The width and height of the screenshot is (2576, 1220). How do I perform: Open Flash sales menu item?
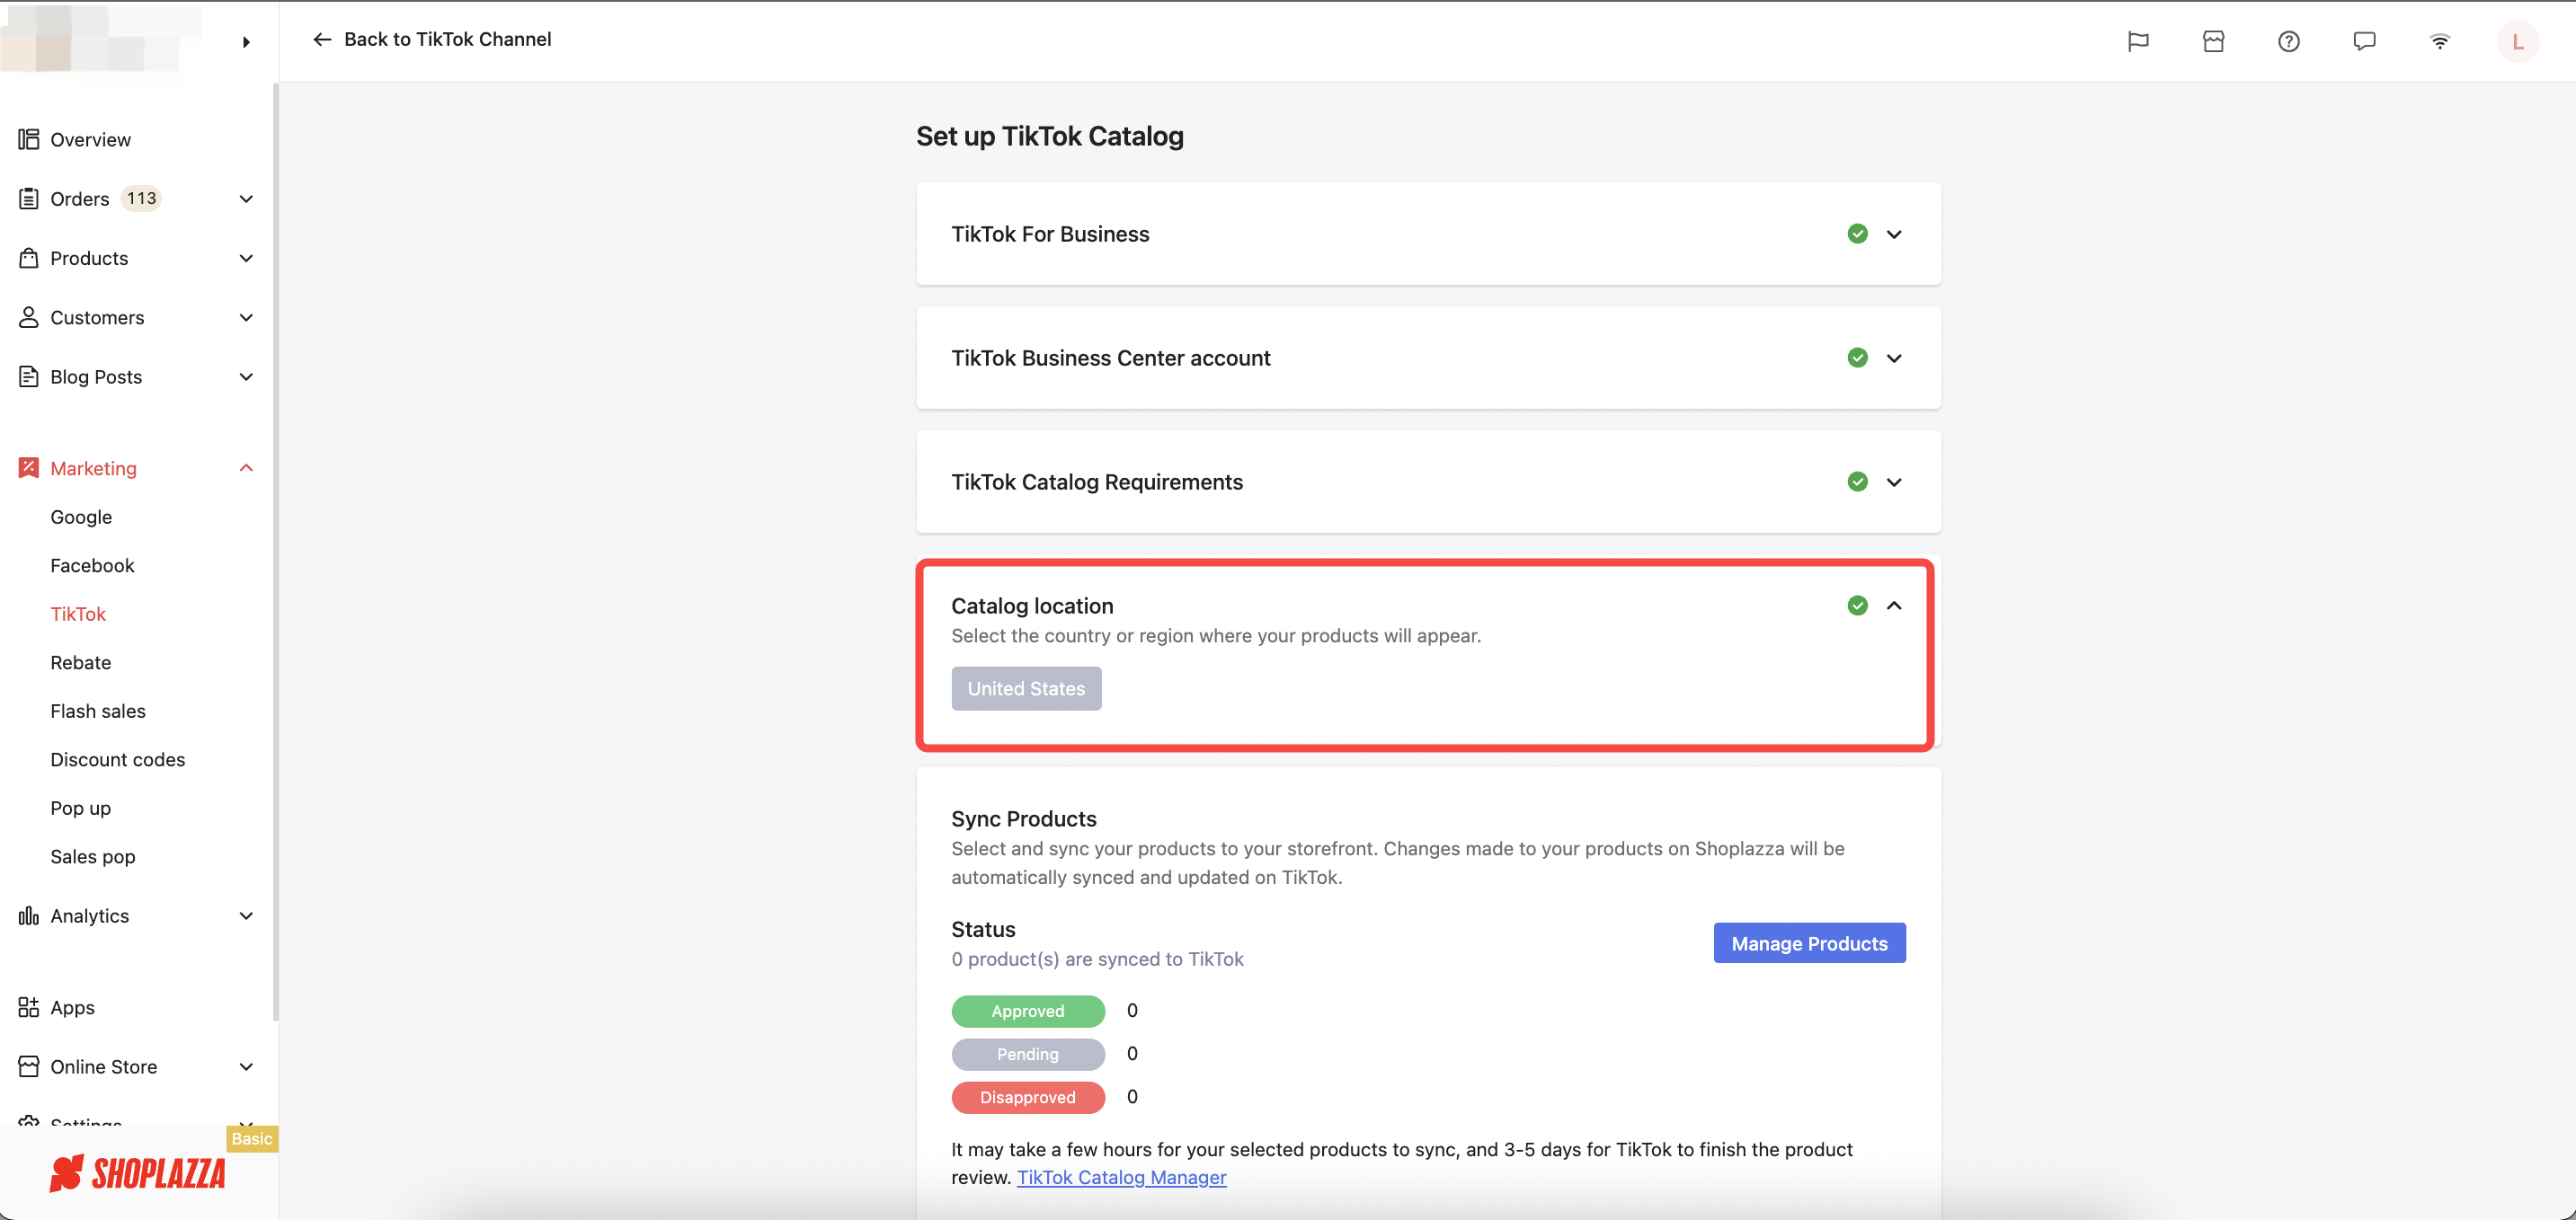pyautogui.click(x=98, y=711)
